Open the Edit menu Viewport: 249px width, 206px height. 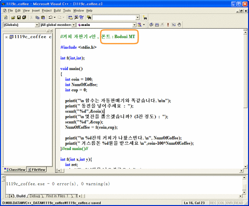click(18, 11)
